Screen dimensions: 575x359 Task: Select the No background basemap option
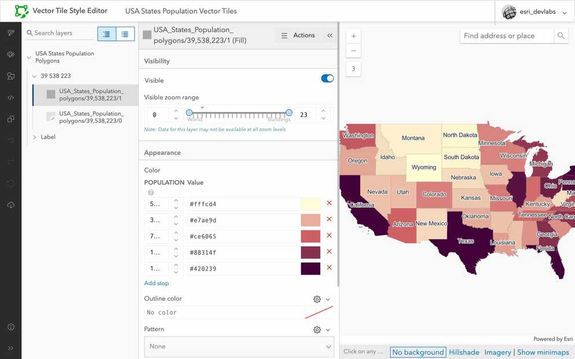coord(417,352)
